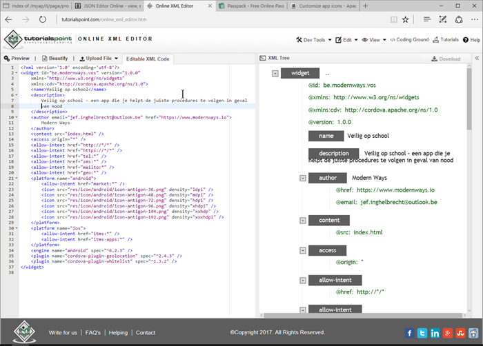Open Write for us footer link
The height and width of the screenshot is (346, 483).
coord(63,332)
